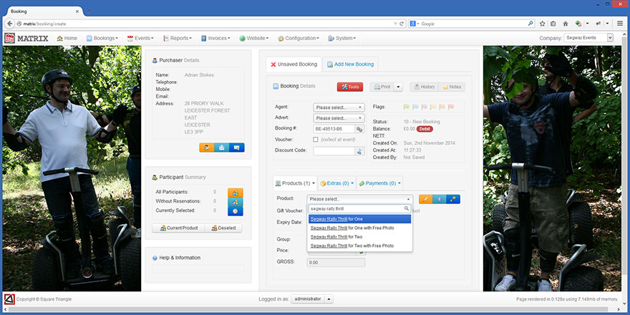This screenshot has width=630, height=315.
Task: Click the search magnifier in product filter box
Action: [x=406, y=208]
